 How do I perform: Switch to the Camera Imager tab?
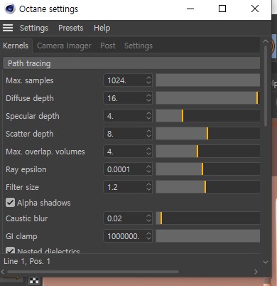(x=64, y=46)
